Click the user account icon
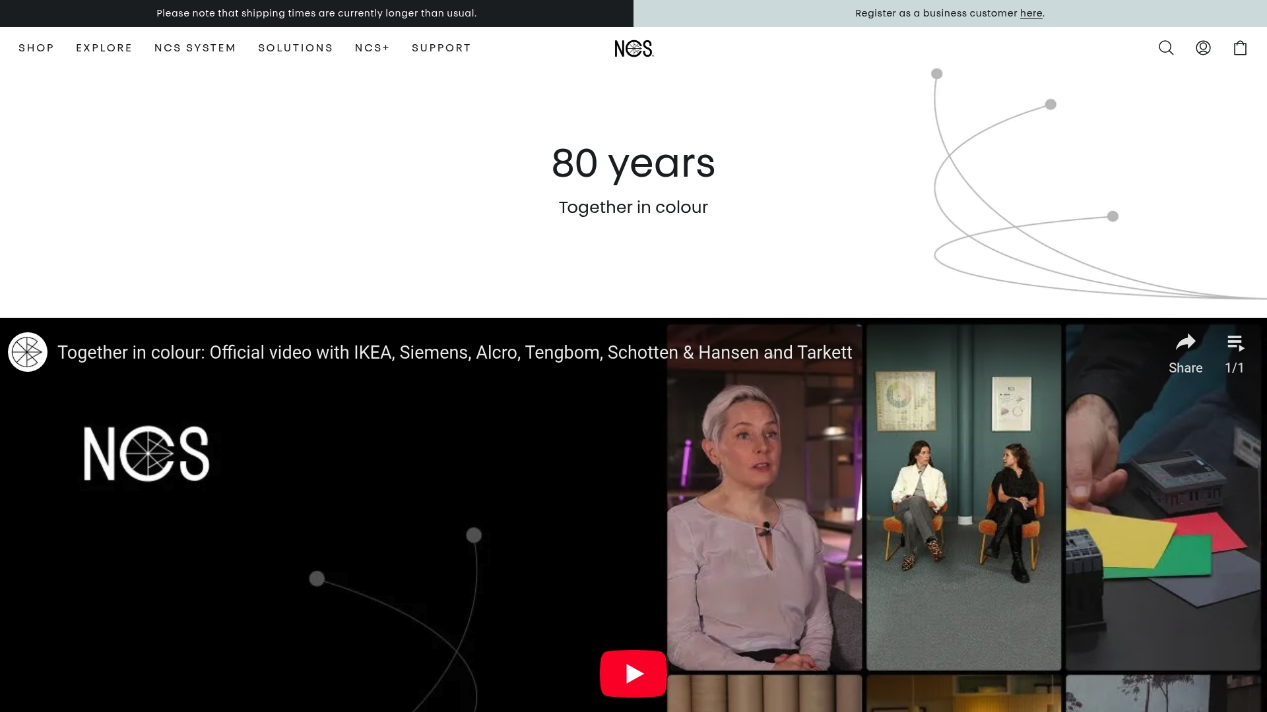1267x712 pixels. click(1203, 48)
